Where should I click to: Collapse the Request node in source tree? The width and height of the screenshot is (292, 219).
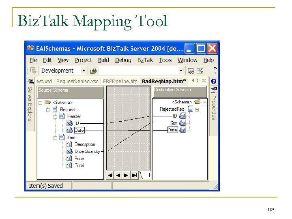(48, 110)
